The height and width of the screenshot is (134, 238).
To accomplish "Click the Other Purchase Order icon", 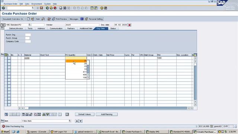I will (32, 19).
